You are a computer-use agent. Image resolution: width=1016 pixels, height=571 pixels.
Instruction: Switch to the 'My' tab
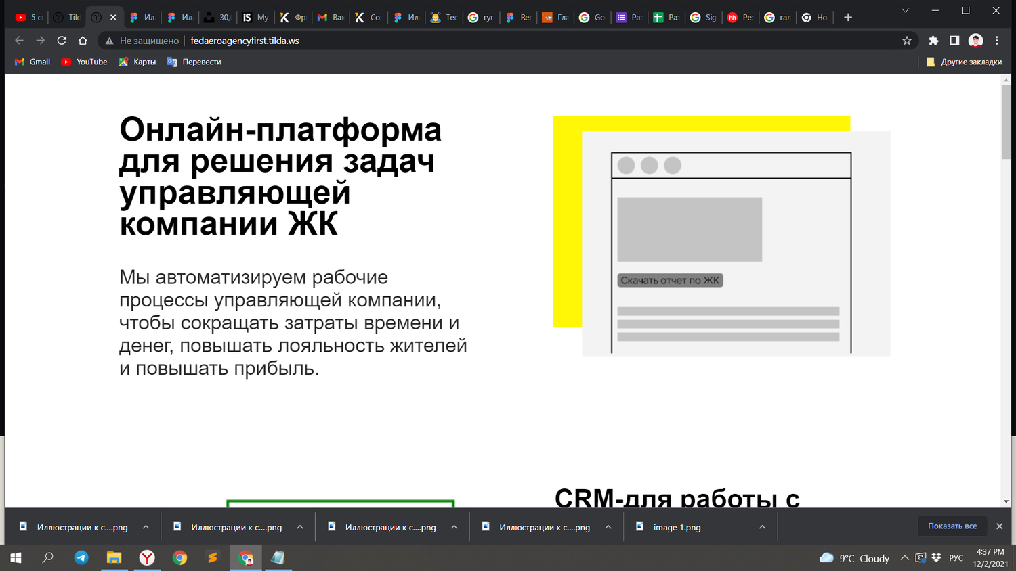tap(256, 18)
